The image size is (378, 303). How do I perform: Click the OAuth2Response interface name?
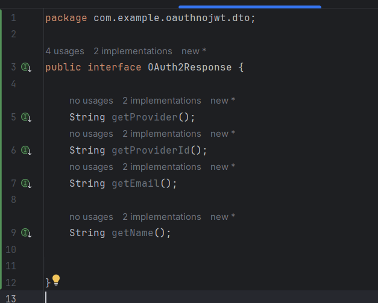point(190,67)
